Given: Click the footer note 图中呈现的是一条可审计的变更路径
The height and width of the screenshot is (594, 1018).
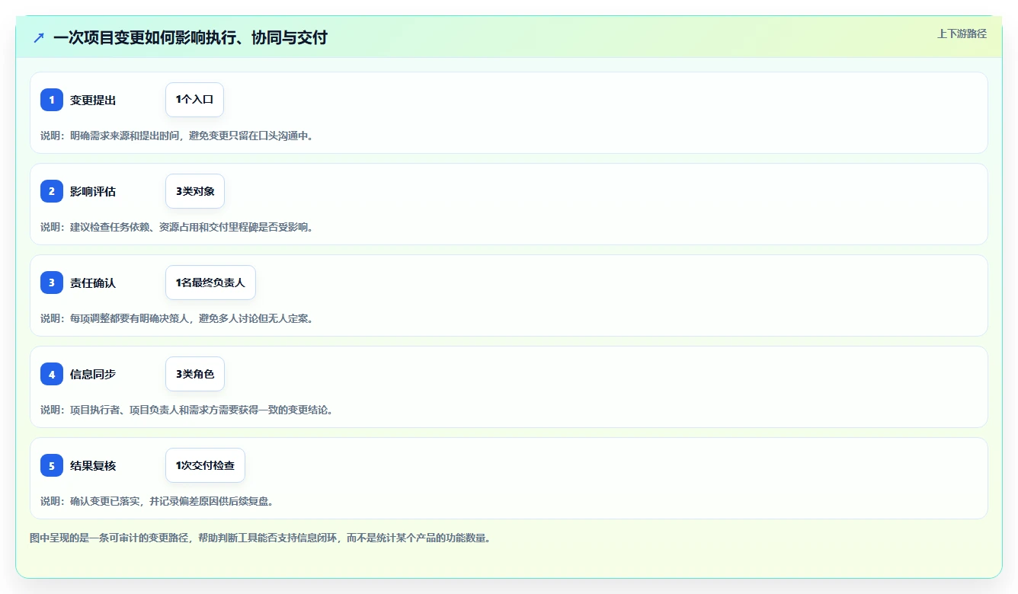Looking at the screenshot, I should (x=260, y=538).
